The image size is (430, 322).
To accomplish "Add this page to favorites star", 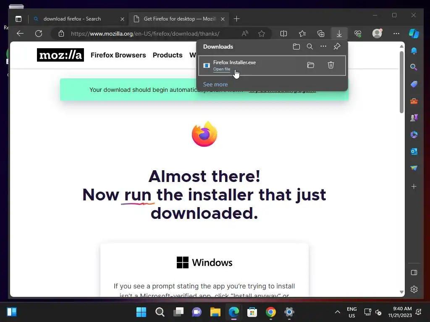I will pos(262,34).
